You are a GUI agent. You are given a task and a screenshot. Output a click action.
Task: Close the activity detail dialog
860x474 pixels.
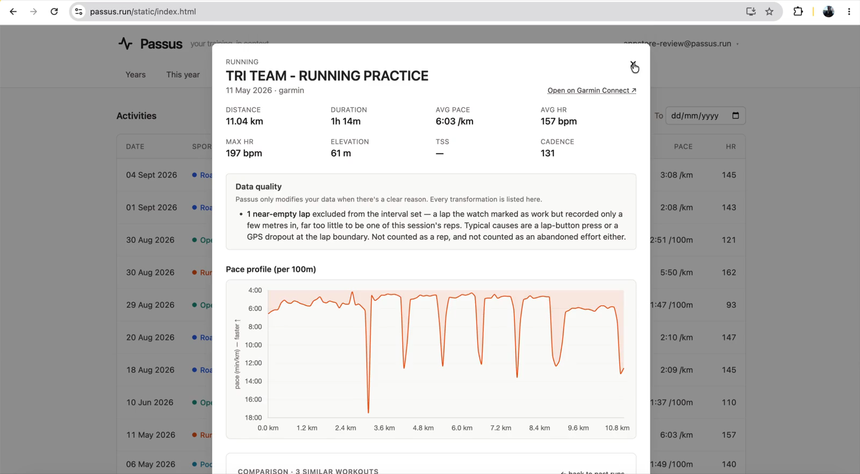[633, 64]
